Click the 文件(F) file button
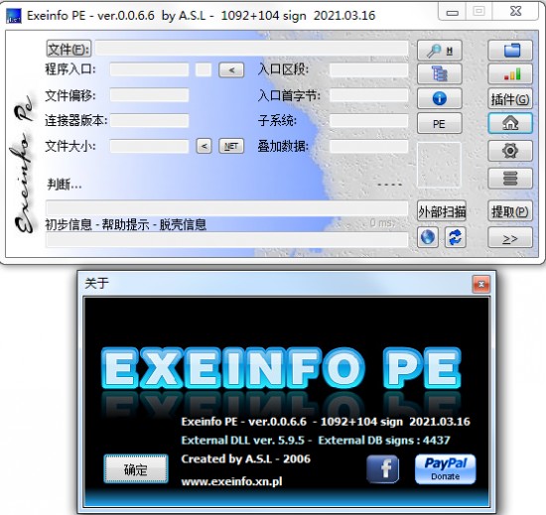Image resolution: width=546 pixels, height=515 pixels. coord(68,49)
